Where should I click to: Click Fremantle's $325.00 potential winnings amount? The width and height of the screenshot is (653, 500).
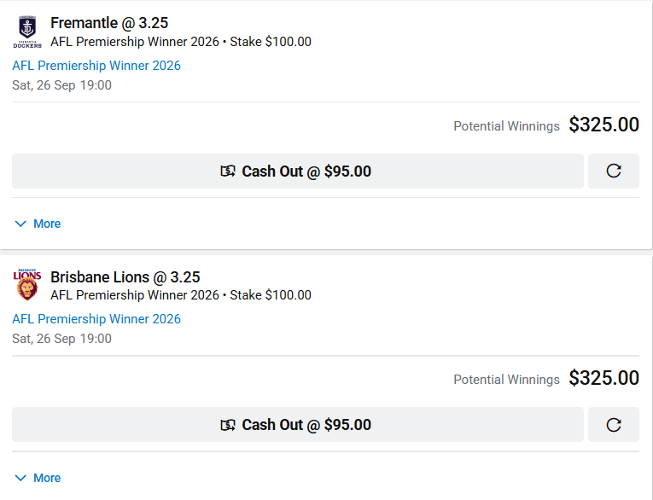(x=603, y=125)
